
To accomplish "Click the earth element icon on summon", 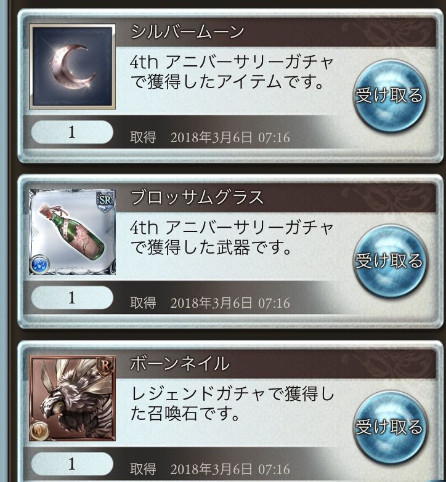I will tap(39, 431).
